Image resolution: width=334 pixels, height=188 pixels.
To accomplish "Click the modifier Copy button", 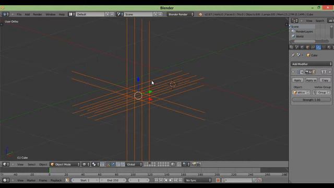I will 325,80.
